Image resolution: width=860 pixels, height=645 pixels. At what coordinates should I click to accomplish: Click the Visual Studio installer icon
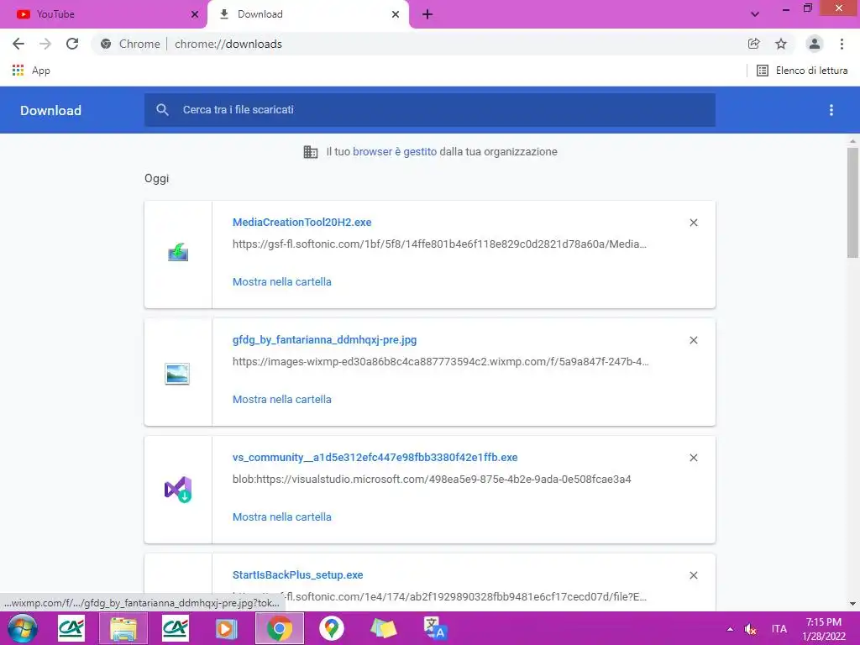[x=178, y=490]
